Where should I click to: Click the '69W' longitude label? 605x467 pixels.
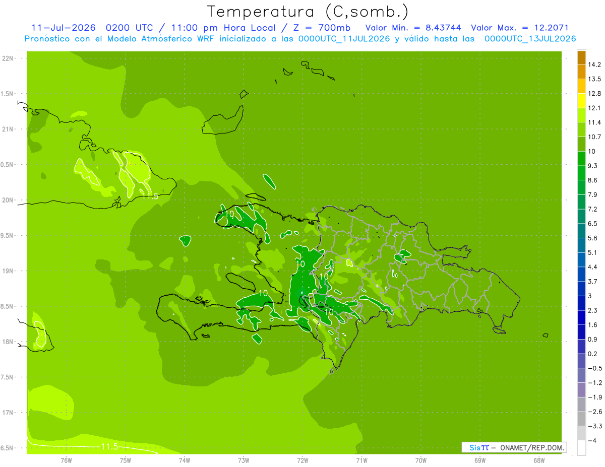point(480,460)
